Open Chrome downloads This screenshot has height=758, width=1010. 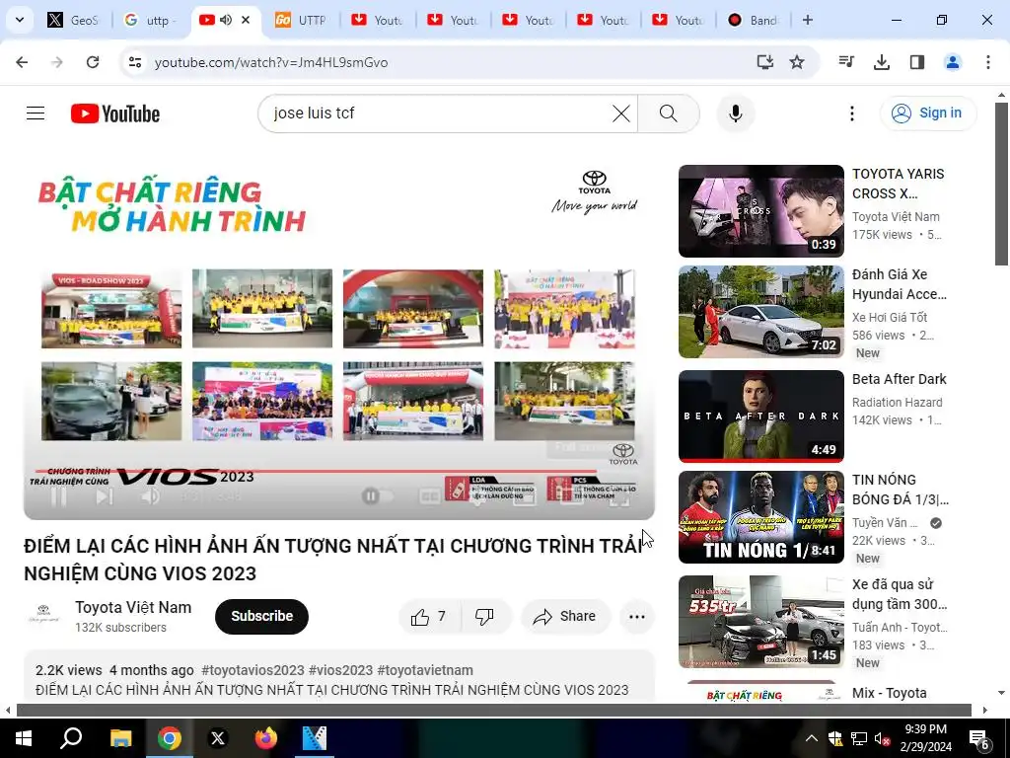(x=882, y=62)
